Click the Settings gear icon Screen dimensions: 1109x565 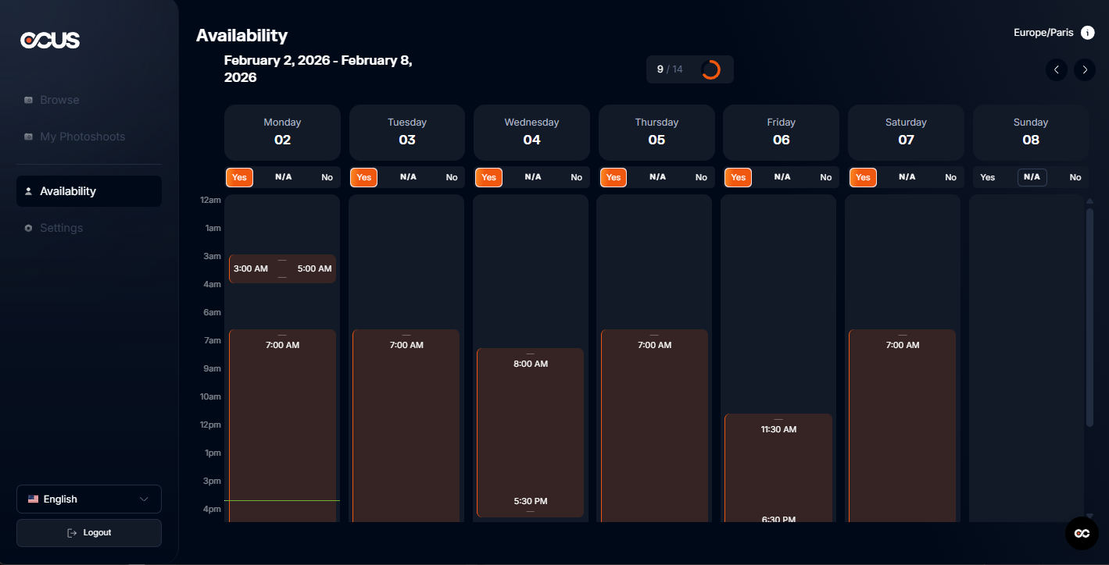pos(29,228)
